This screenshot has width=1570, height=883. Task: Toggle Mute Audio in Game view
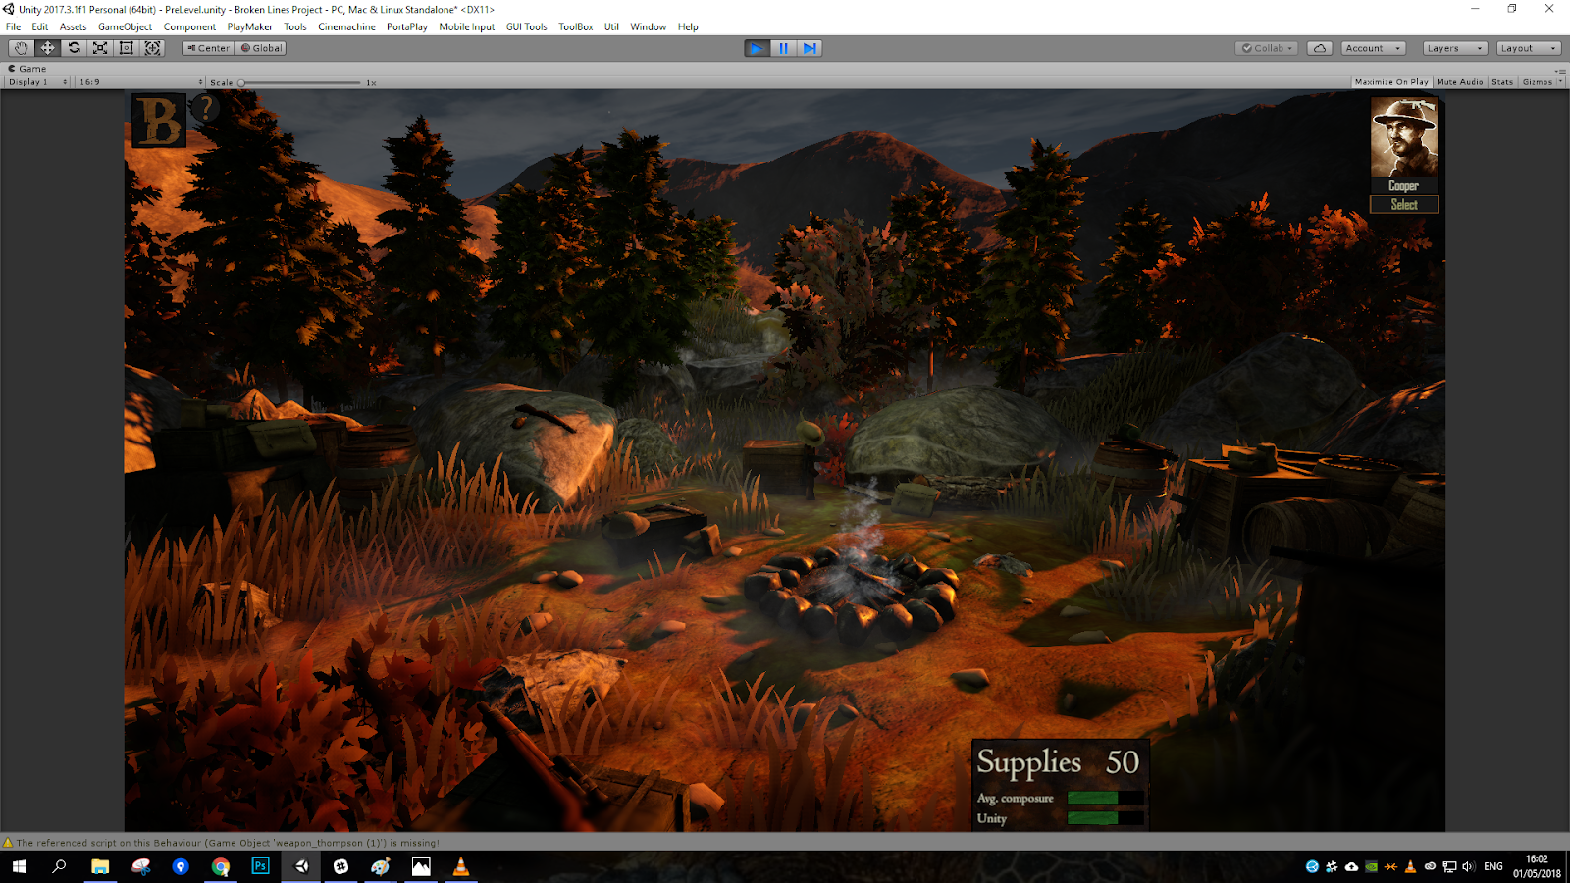click(x=1460, y=82)
